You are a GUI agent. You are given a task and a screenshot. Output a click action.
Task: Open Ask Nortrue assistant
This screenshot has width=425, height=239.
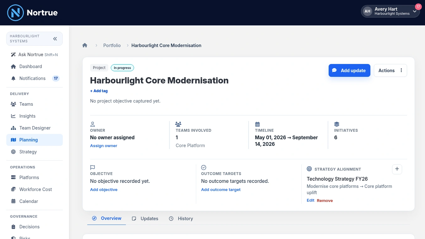pos(35,55)
